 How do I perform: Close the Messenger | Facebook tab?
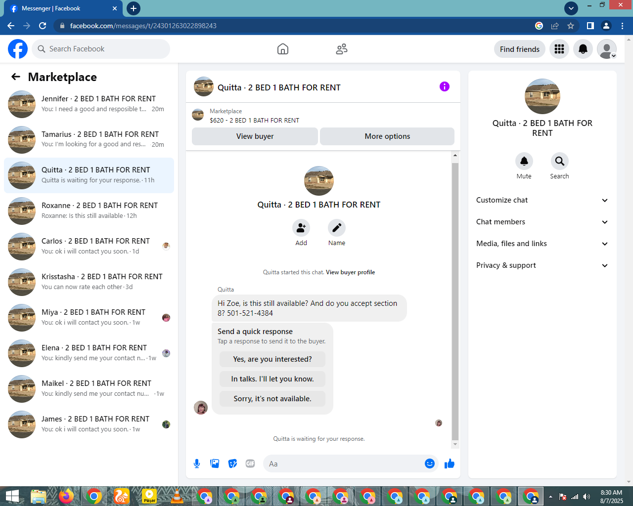click(115, 8)
